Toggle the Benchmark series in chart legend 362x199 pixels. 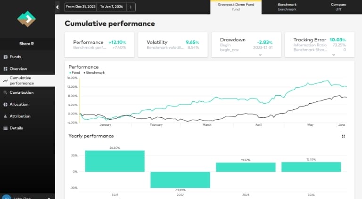click(x=94, y=73)
